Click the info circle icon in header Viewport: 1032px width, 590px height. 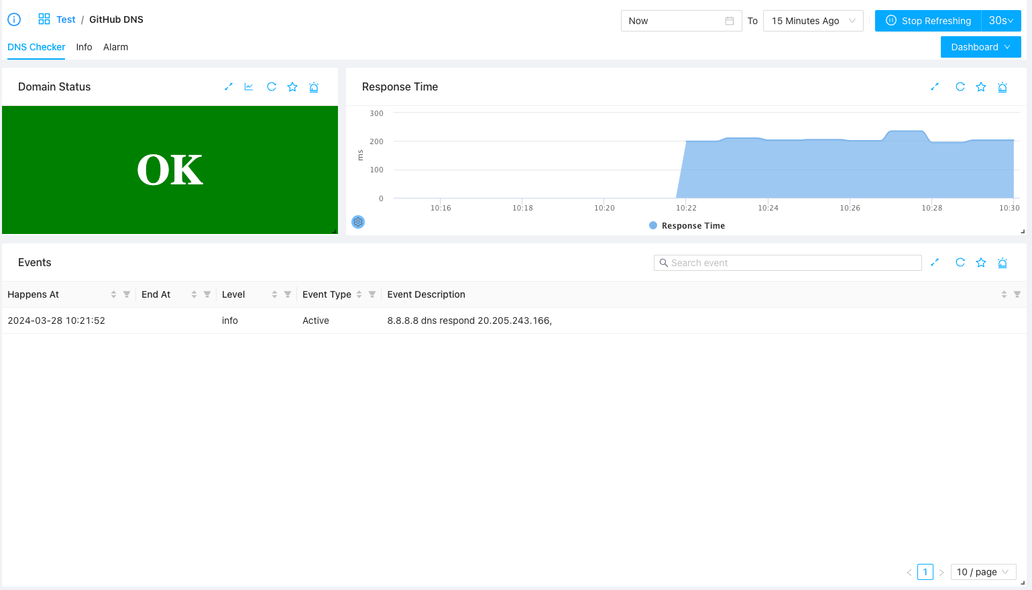14,19
